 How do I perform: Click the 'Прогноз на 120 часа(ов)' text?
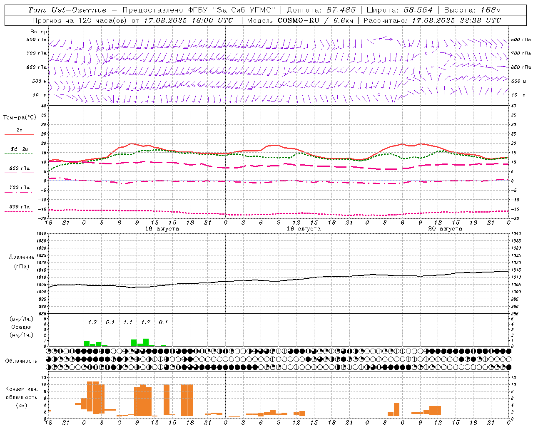(x=80, y=20)
